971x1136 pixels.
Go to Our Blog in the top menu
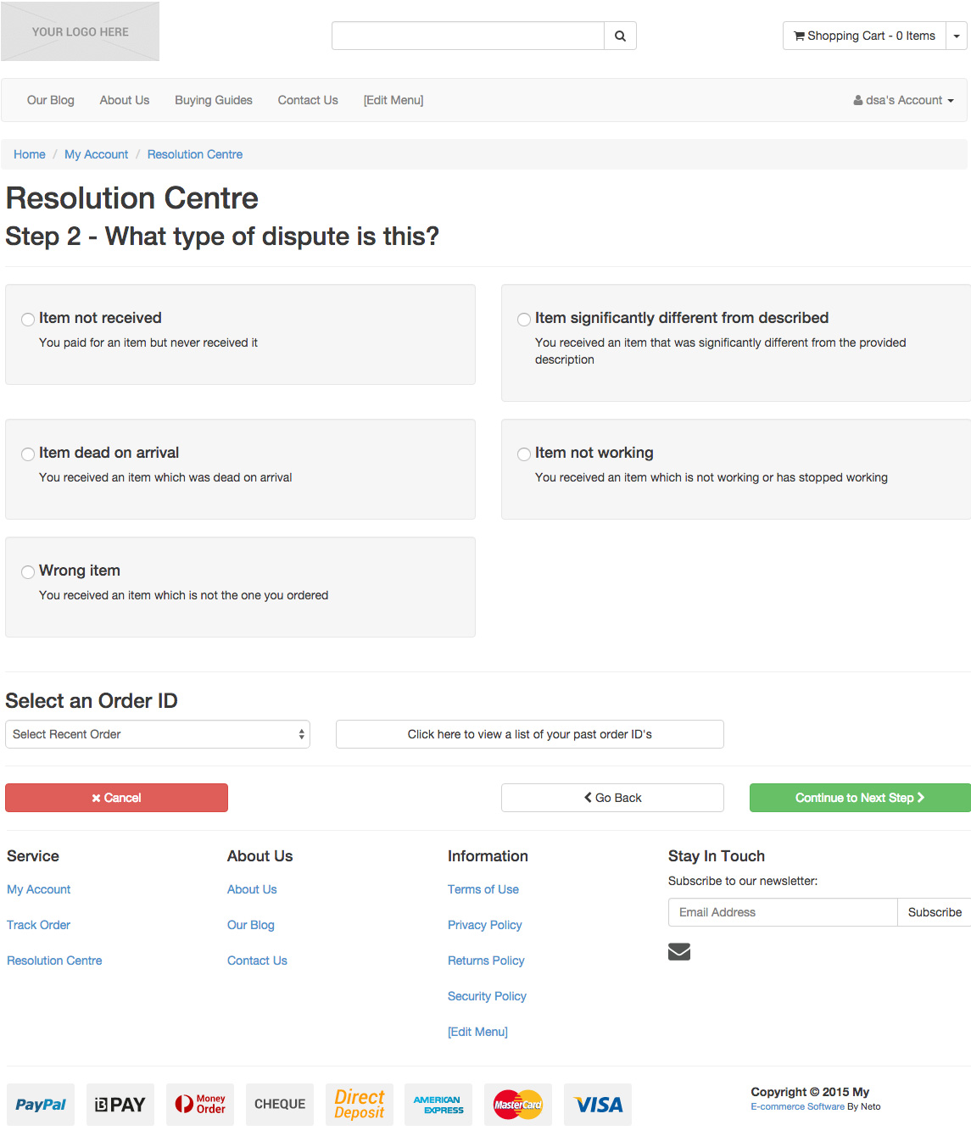pos(51,100)
